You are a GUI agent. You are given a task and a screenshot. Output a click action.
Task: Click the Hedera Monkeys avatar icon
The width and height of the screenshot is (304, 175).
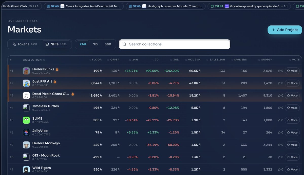[x=26, y=145]
